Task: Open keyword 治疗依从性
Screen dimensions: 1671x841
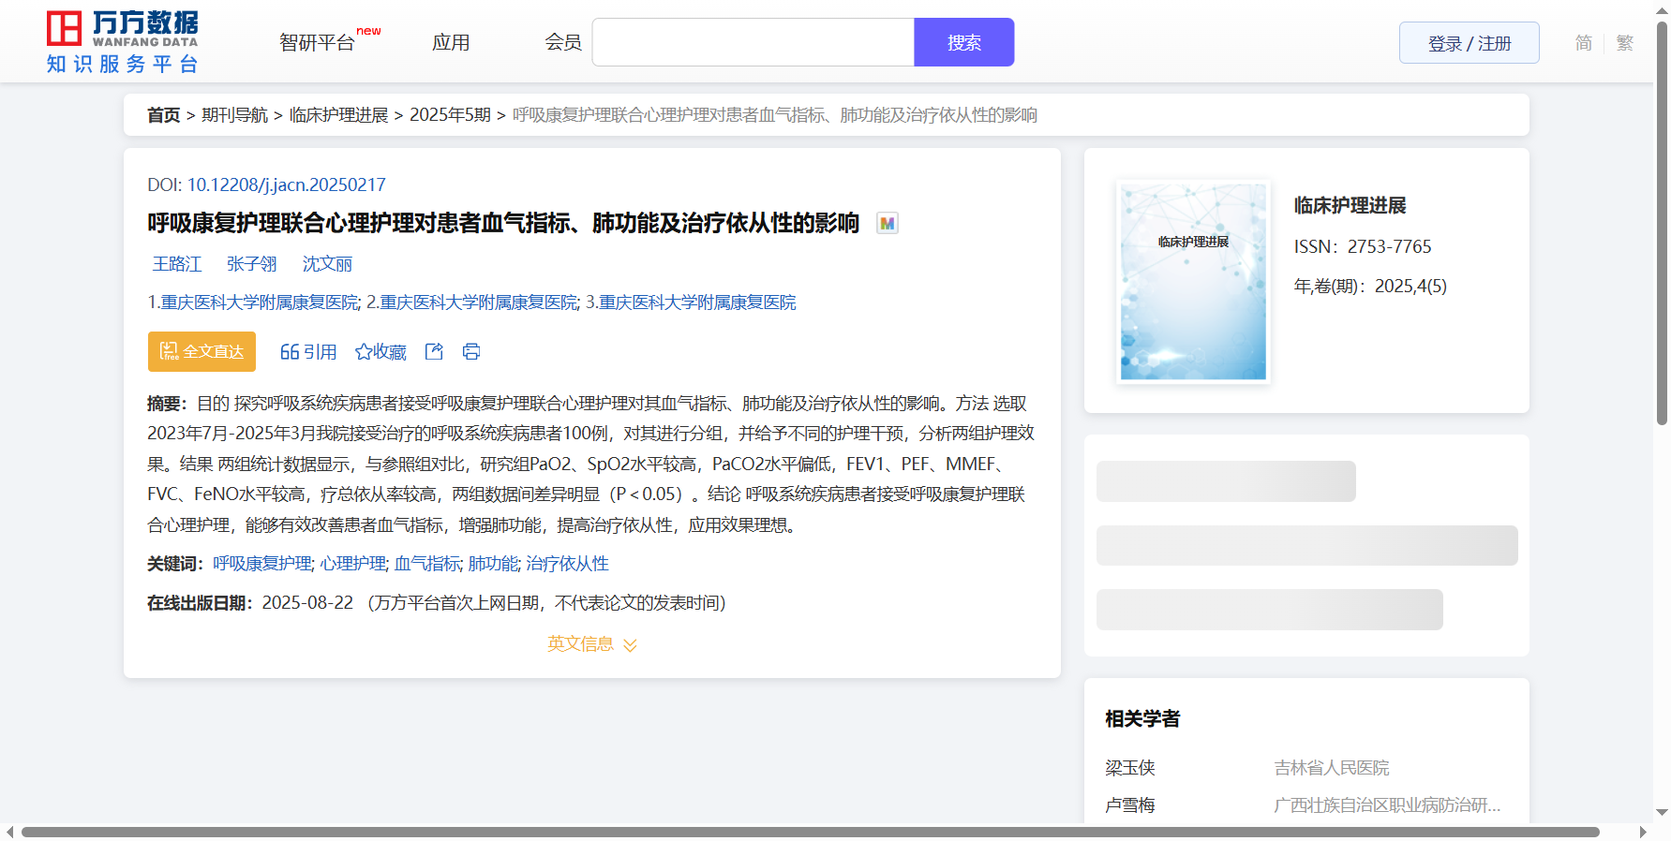Action: (567, 564)
